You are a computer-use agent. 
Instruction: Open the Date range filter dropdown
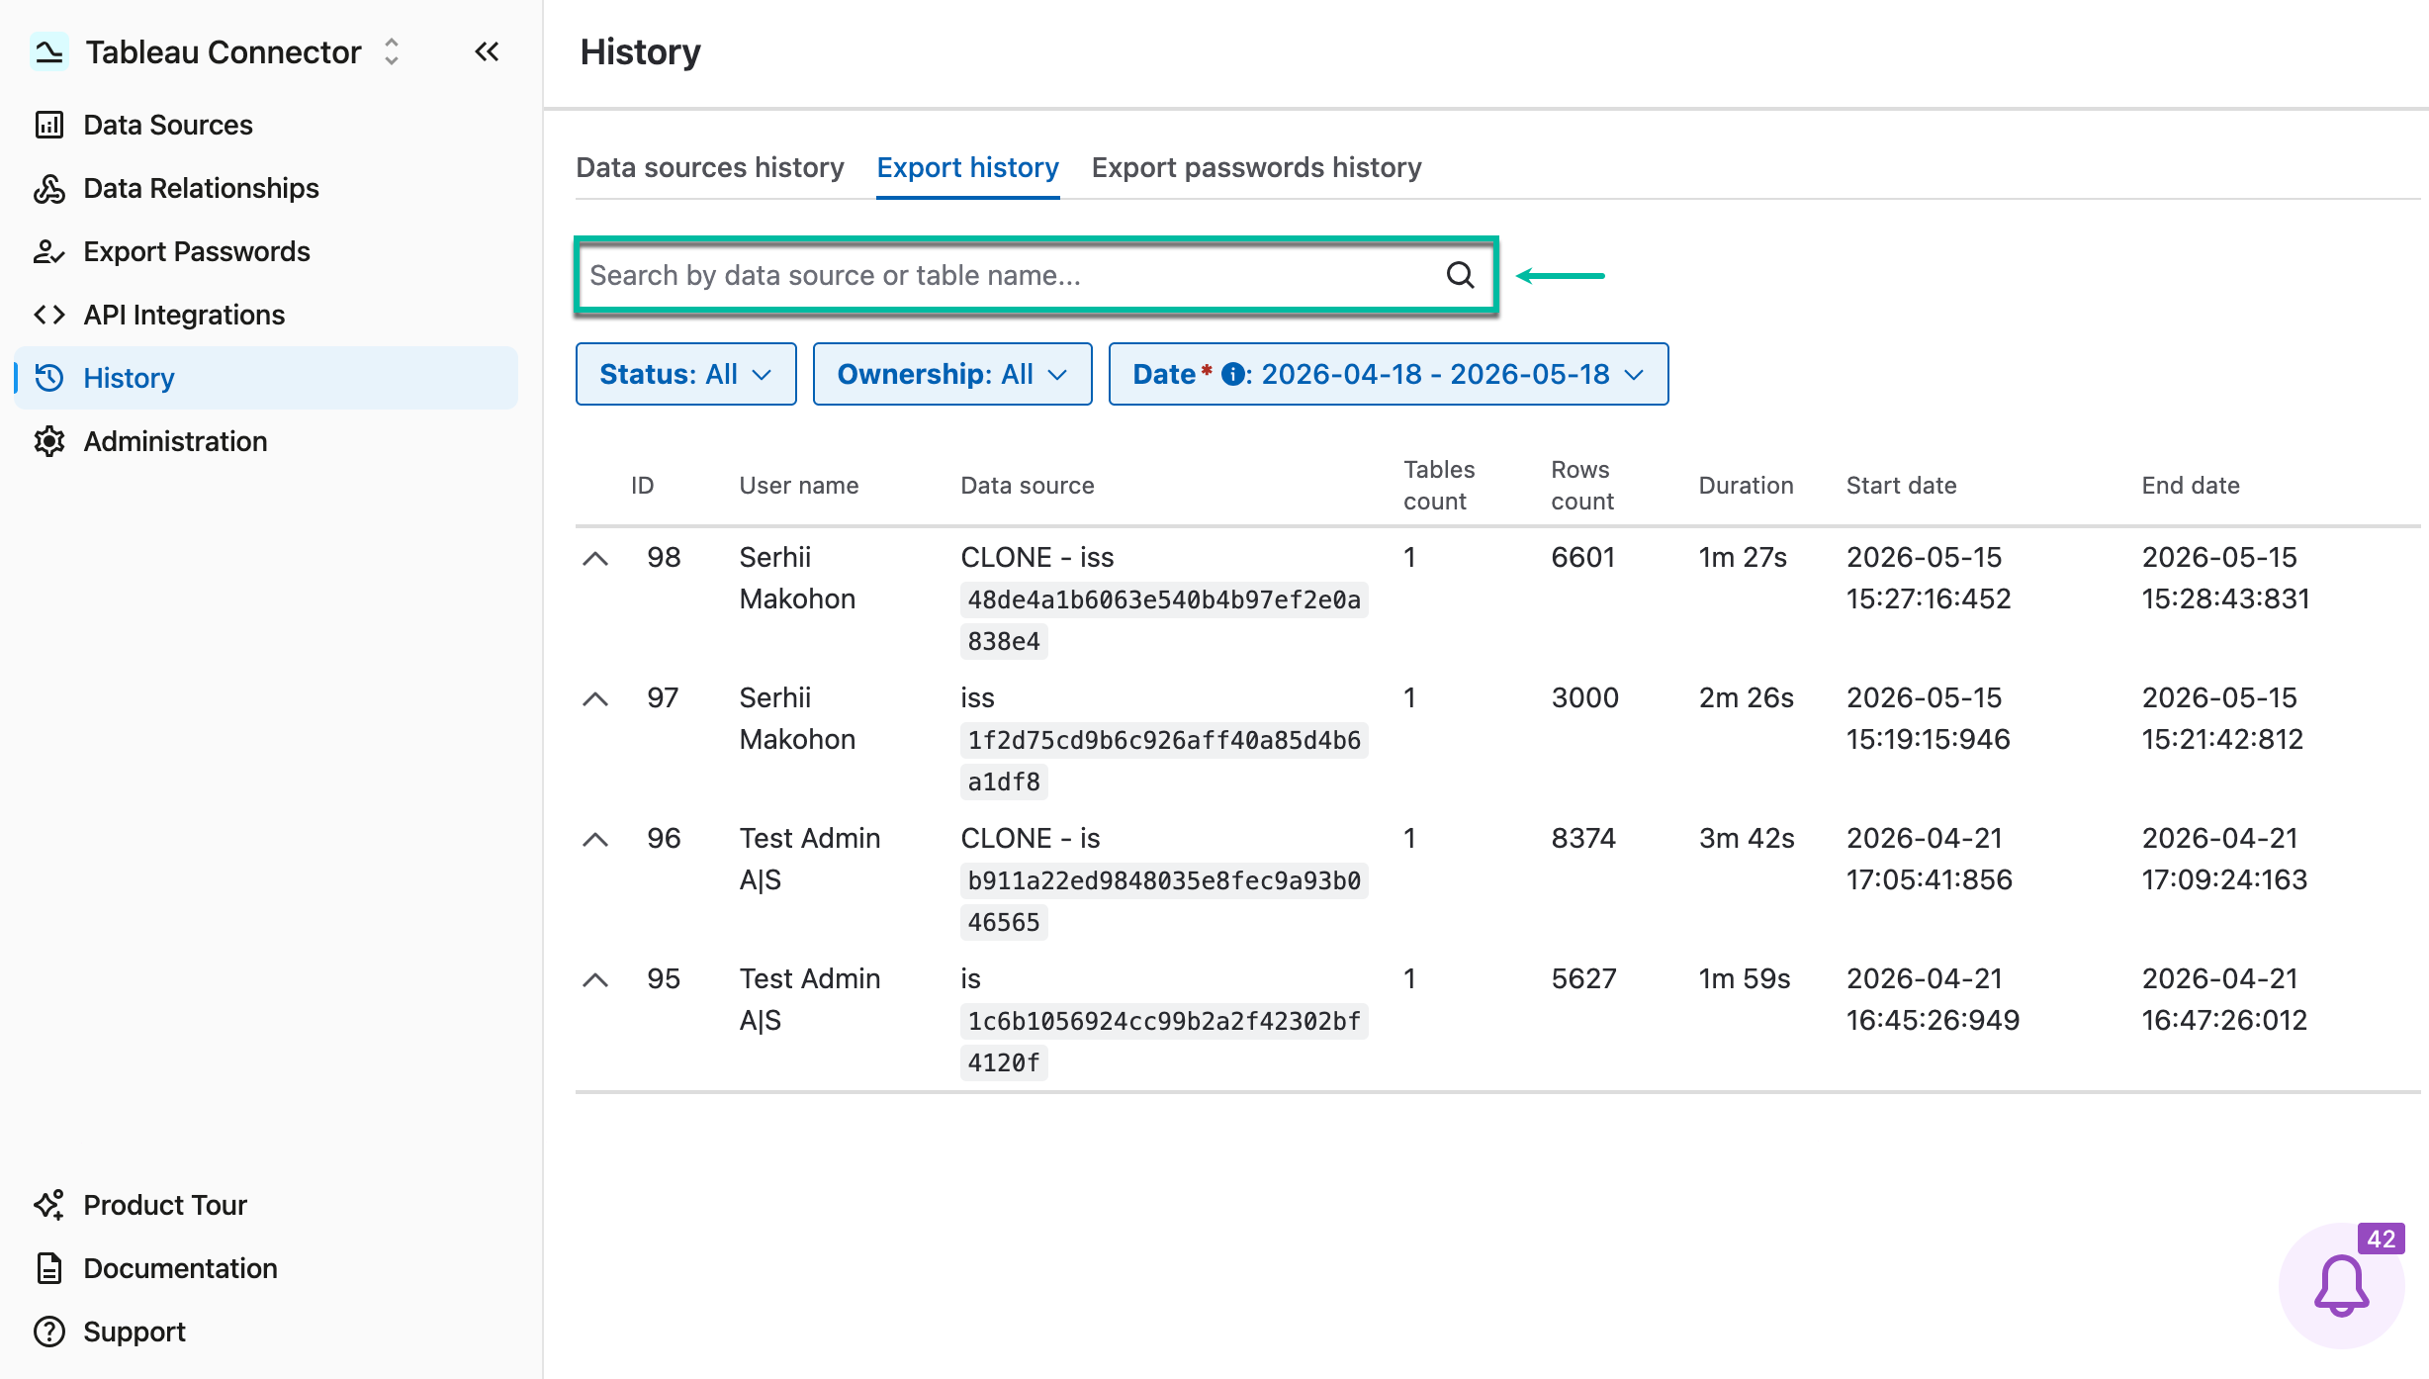tap(1389, 374)
